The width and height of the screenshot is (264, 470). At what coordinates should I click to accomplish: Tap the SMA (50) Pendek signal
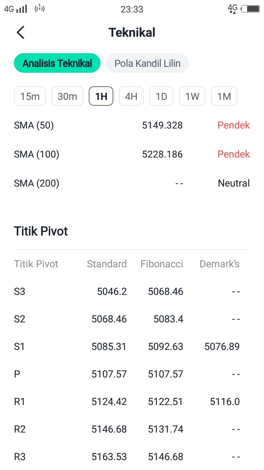(234, 125)
